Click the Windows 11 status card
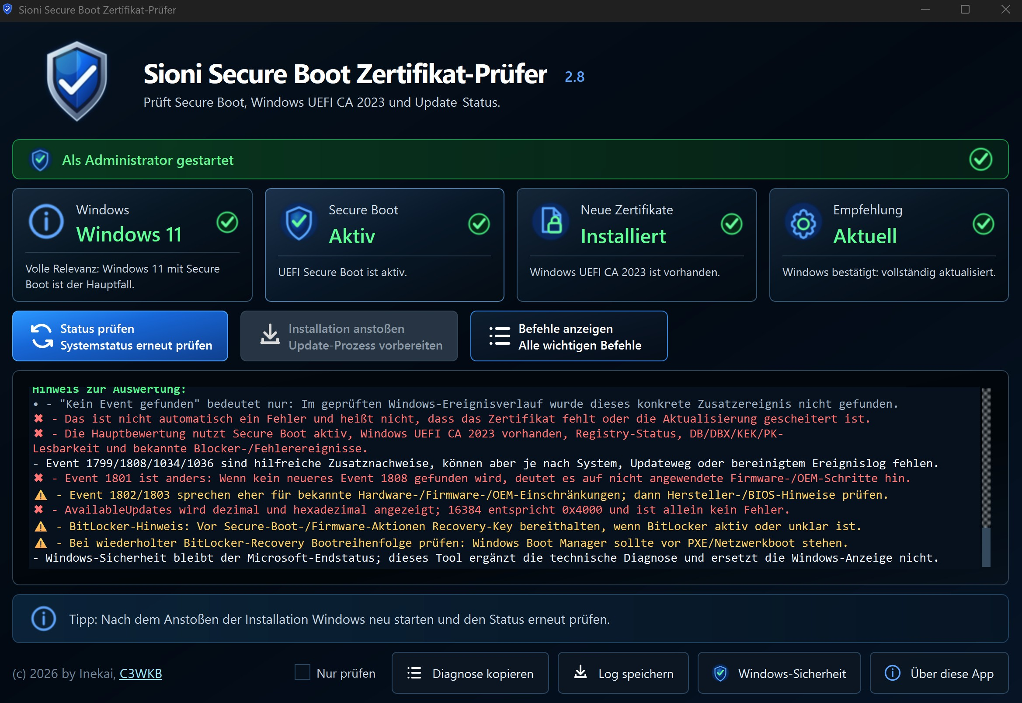The image size is (1022, 703). point(132,245)
